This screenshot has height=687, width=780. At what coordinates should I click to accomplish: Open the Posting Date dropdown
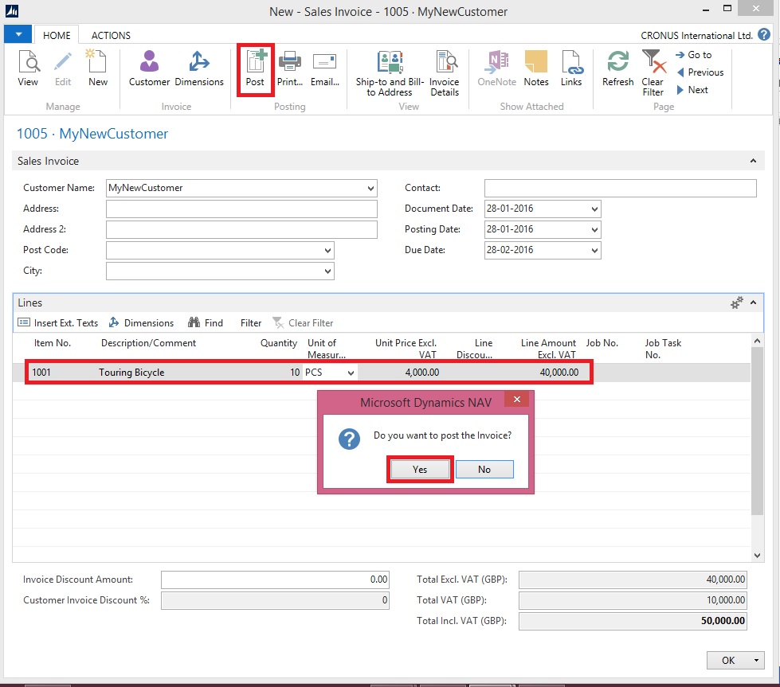pos(594,230)
